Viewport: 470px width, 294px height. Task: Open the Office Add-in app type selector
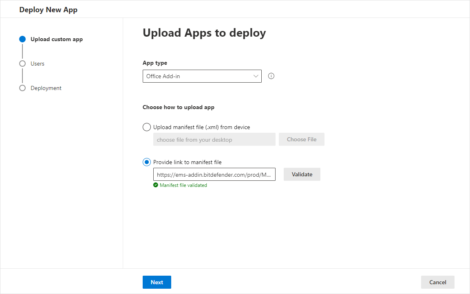[202, 76]
